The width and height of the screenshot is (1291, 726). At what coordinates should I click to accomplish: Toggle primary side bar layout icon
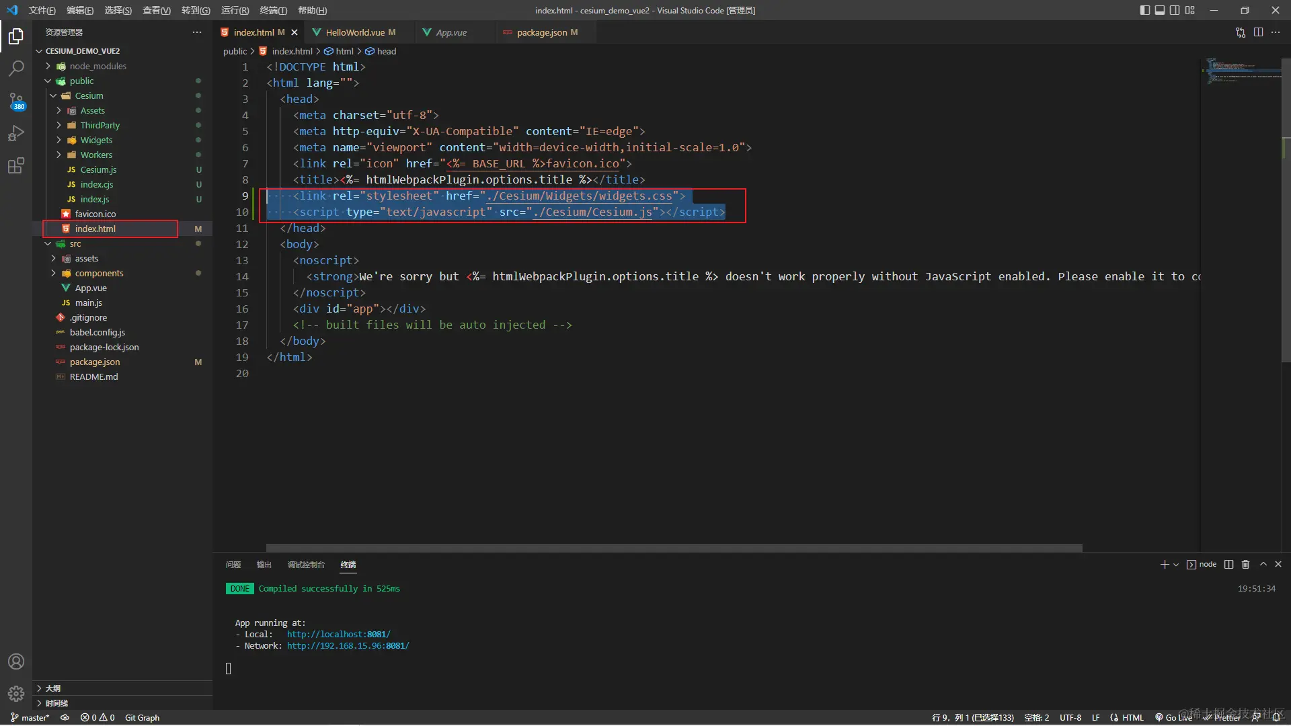(x=1145, y=10)
